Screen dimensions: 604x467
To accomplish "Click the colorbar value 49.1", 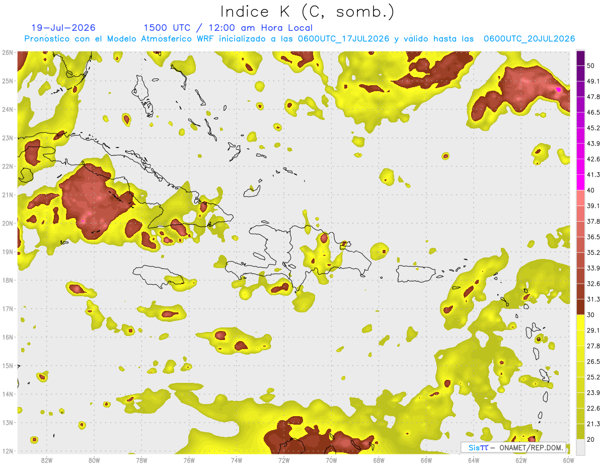I will pyautogui.click(x=593, y=81).
